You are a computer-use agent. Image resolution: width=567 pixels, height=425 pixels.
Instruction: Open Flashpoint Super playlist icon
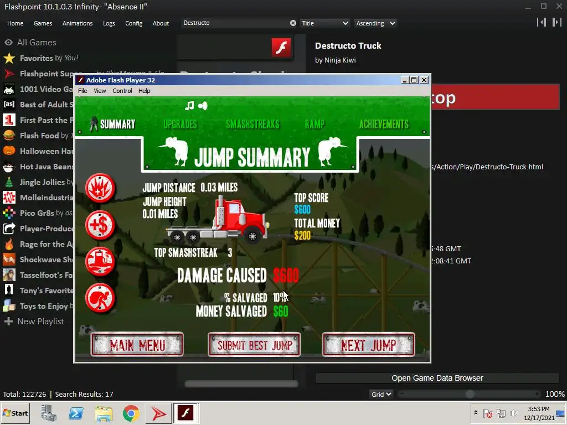pos(9,74)
